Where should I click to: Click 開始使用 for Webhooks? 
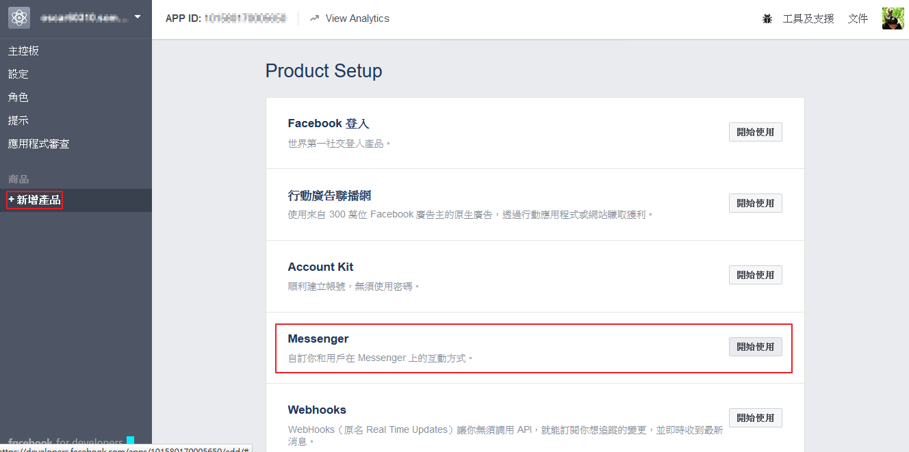[755, 418]
